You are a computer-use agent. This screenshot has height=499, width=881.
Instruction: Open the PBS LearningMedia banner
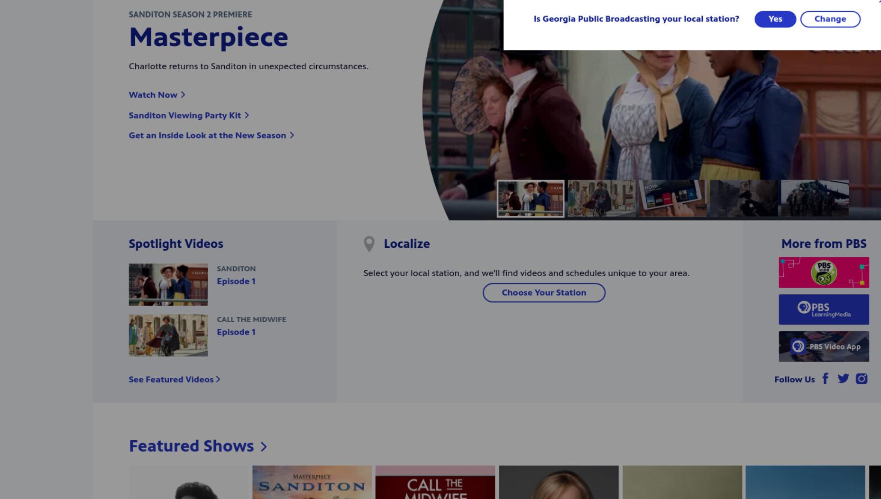[824, 309]
